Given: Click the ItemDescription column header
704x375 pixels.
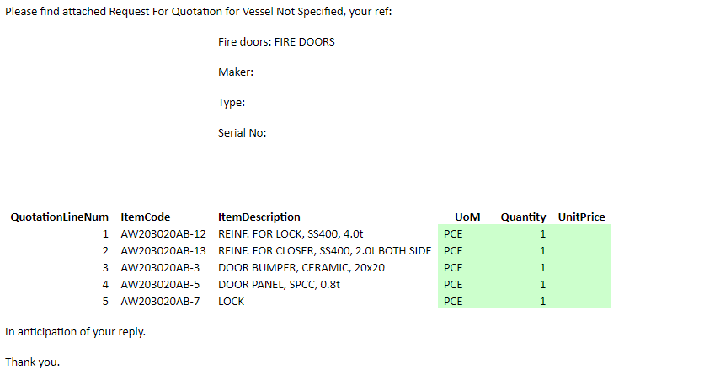Looking at the screenshot, I should tap(259, 217).
